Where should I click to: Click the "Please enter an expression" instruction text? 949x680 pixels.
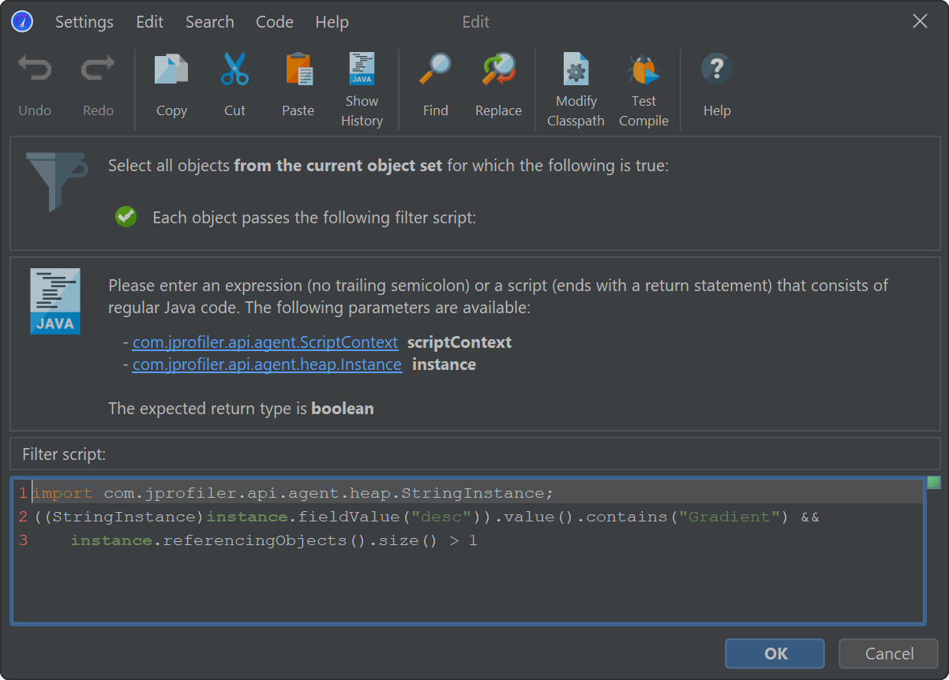pyautogui.click(x=498, y=296)
